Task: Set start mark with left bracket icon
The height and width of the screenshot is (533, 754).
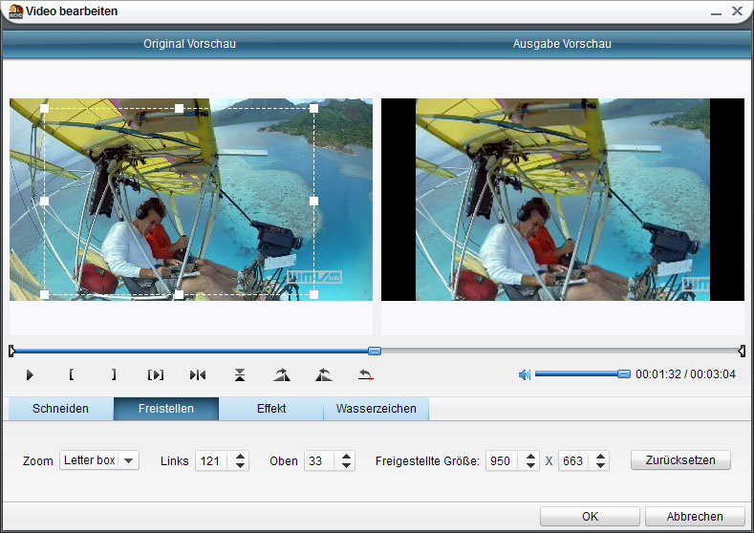Action: pos(72,375)
